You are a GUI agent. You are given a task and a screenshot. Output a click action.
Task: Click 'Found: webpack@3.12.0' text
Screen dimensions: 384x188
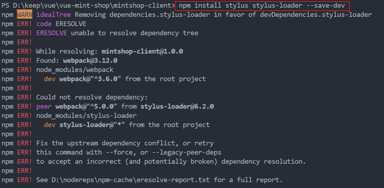pos(77,60)
